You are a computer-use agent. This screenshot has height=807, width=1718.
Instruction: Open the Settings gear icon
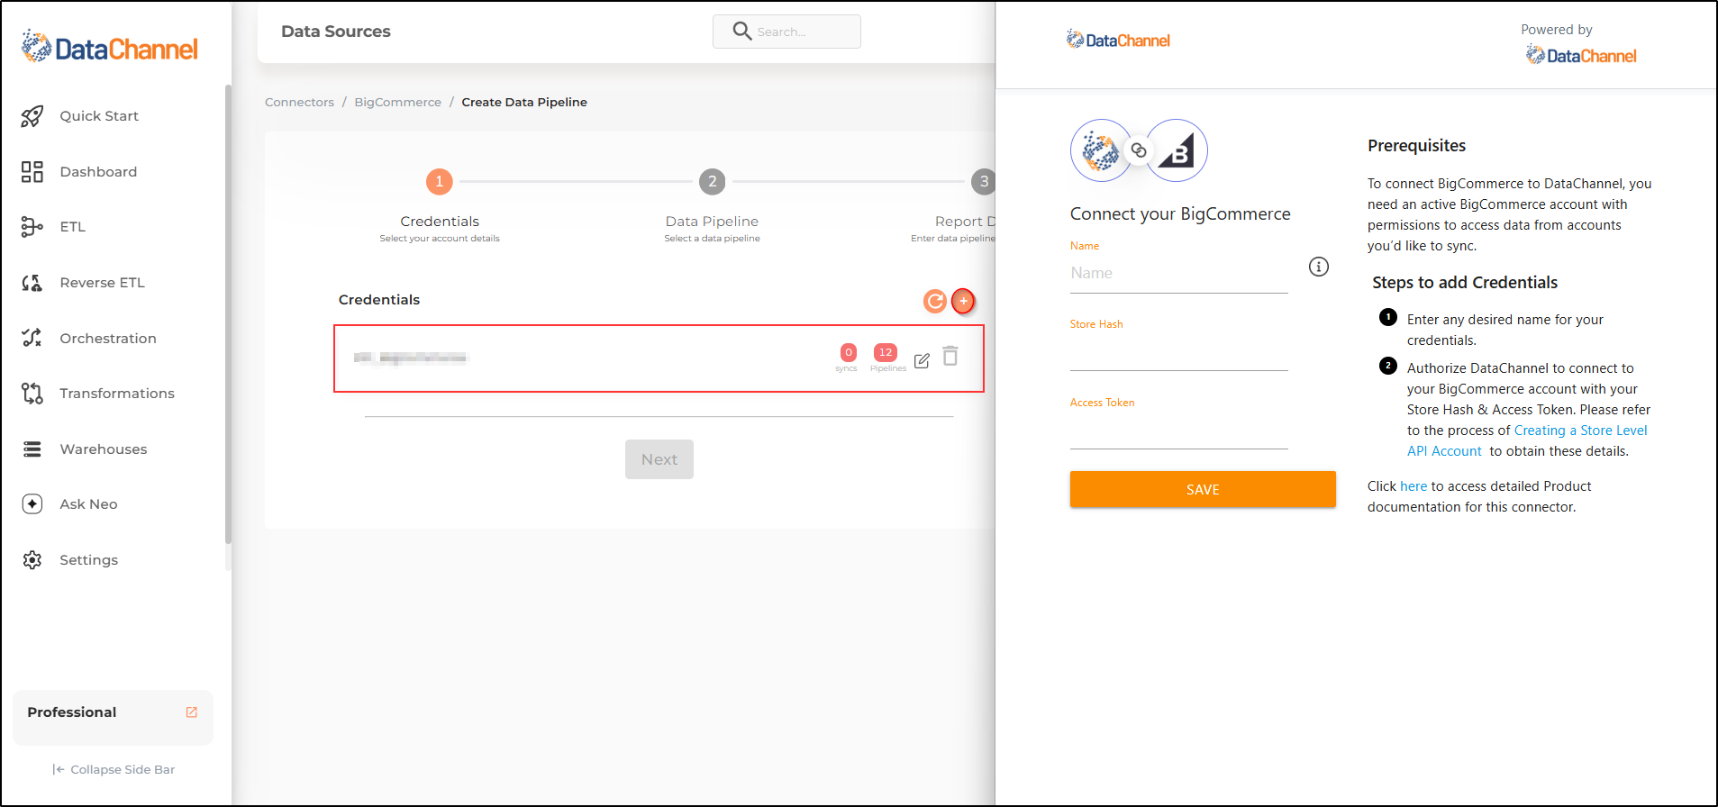32,560
